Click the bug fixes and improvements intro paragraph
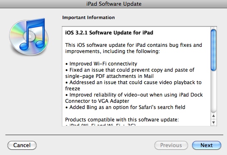This screenshot has width=227, height=155. pos(134,48)
